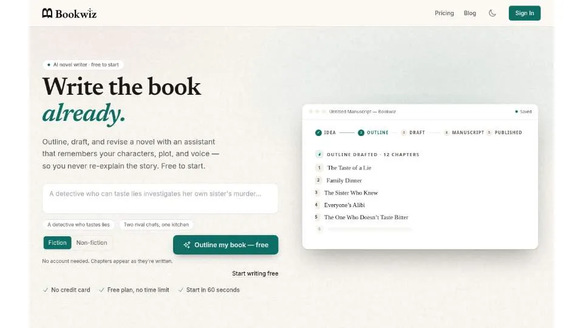Select the Non-fiction option
The height and width of the screenshot is (328, 583).
[92, 243]
